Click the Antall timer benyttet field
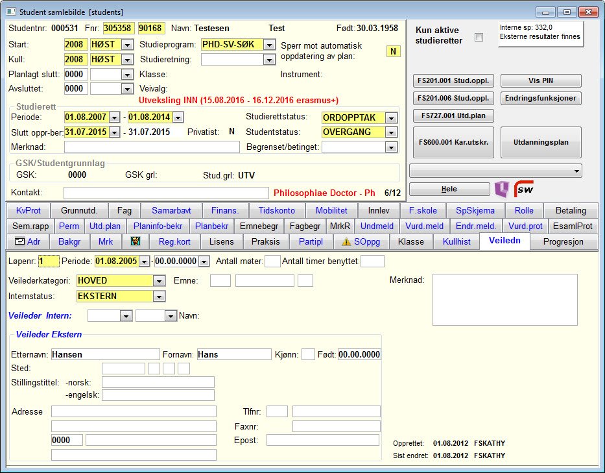This screenshot has width=605, height=473. (372, 261)
